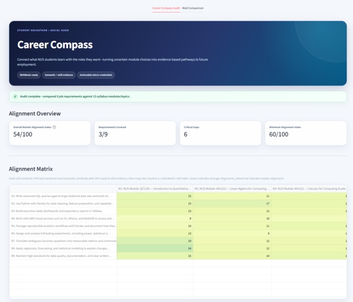The height and width of the screenshot is (302, 353).
Task: Click the NUSMods-ready pill
Action: (29, 75)
